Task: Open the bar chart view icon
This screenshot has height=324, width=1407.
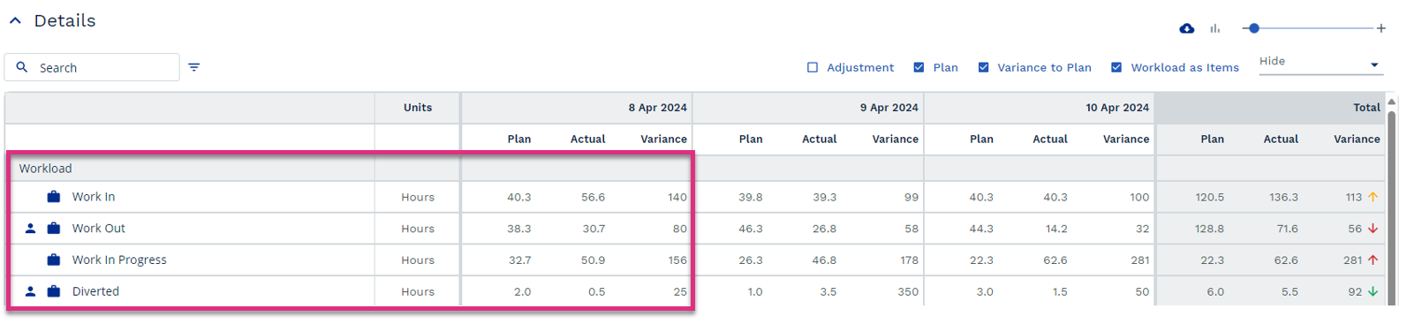Action: [1215, 28]
